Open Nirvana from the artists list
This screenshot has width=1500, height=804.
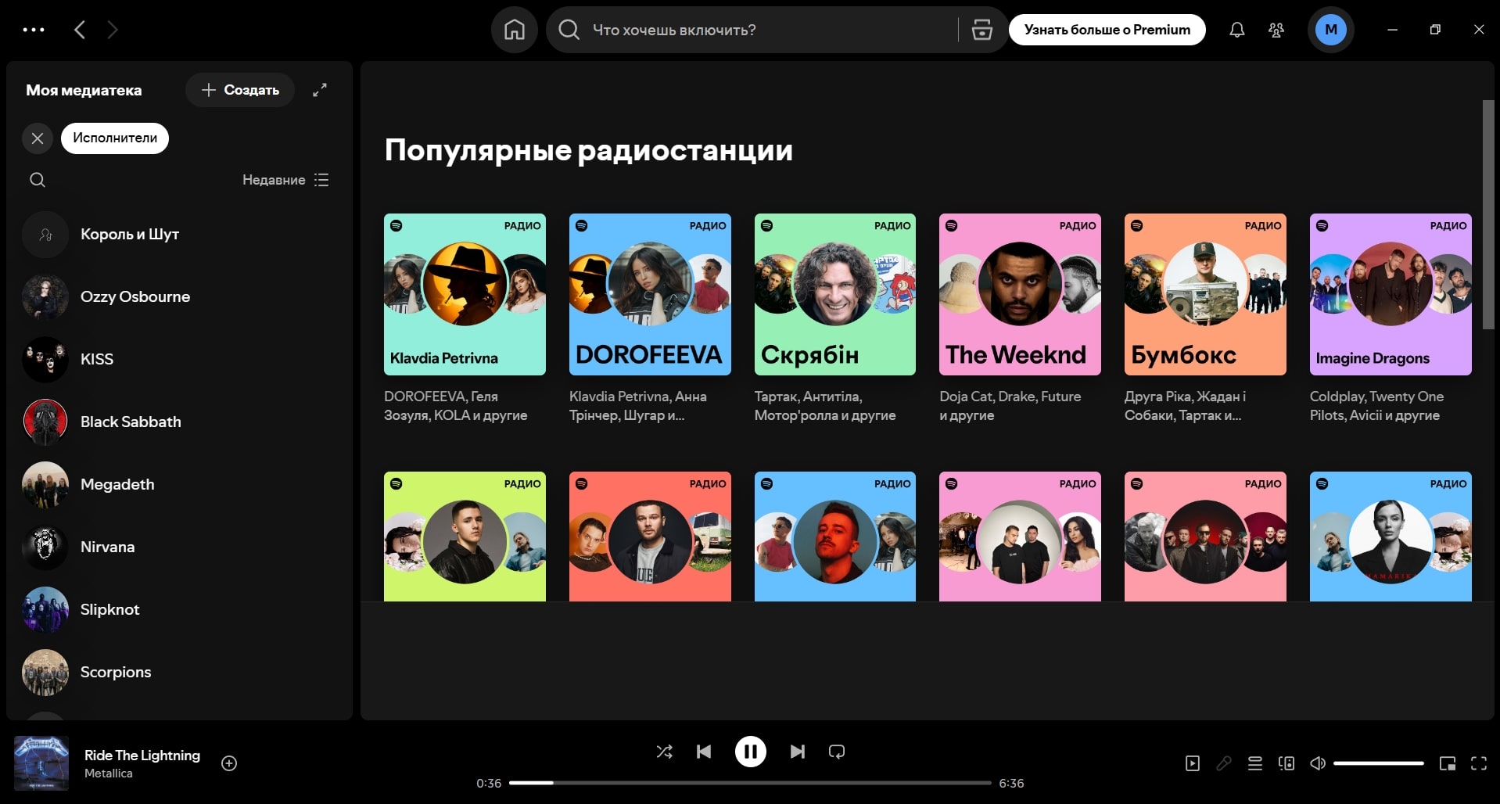[x=180, y=547]
